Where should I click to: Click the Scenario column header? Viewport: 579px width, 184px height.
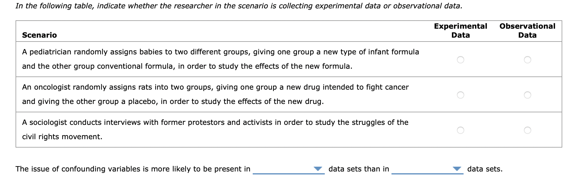[x=39, y=35]
